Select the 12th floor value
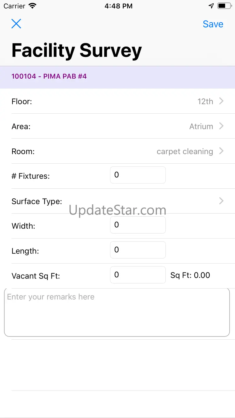The width and height of the screenshot is (235, 418). click(205, 102)
